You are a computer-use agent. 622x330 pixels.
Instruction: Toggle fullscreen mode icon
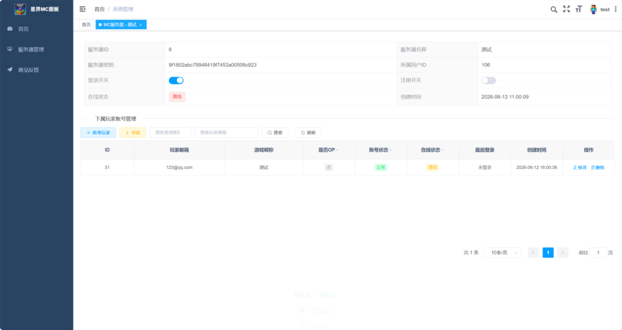pos(567,9)
